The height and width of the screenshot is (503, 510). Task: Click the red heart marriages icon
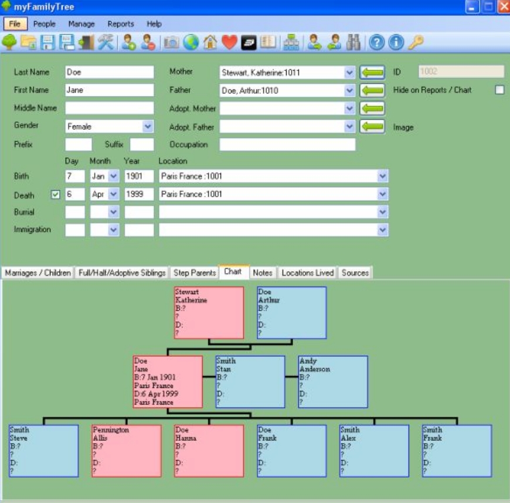point(229,42)
